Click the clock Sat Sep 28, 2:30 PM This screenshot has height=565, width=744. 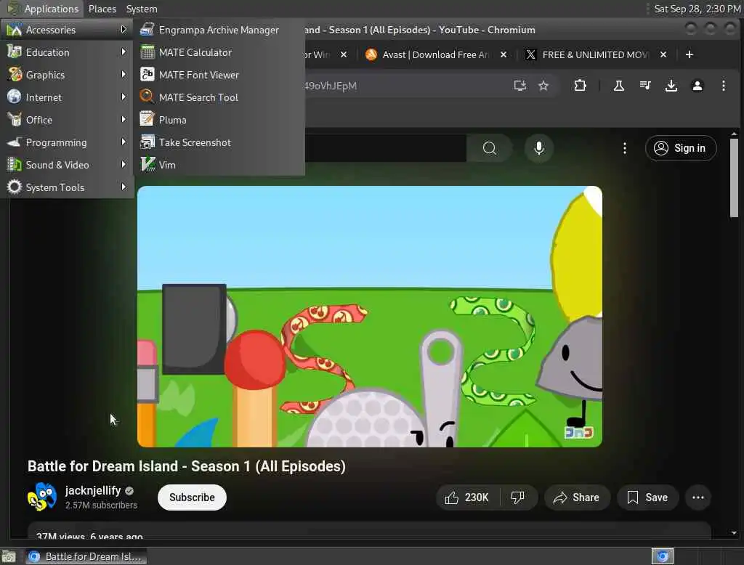coord(697,9)
